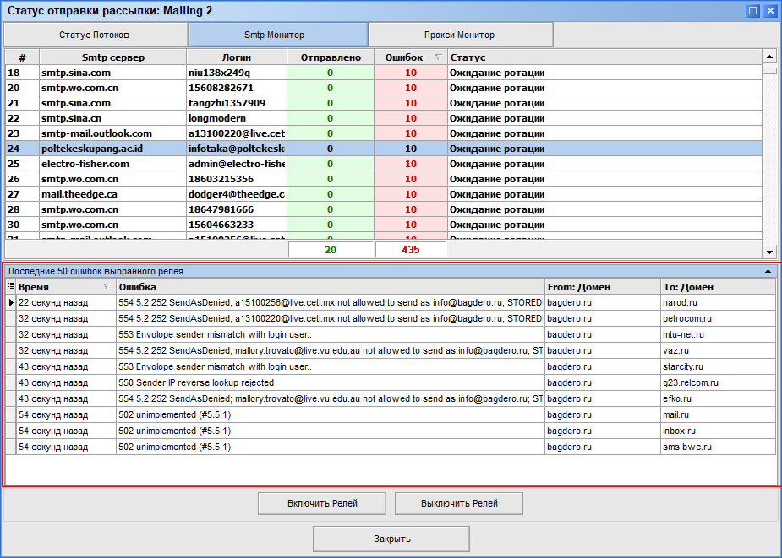Click the Статус column header

tap(604, 57)
